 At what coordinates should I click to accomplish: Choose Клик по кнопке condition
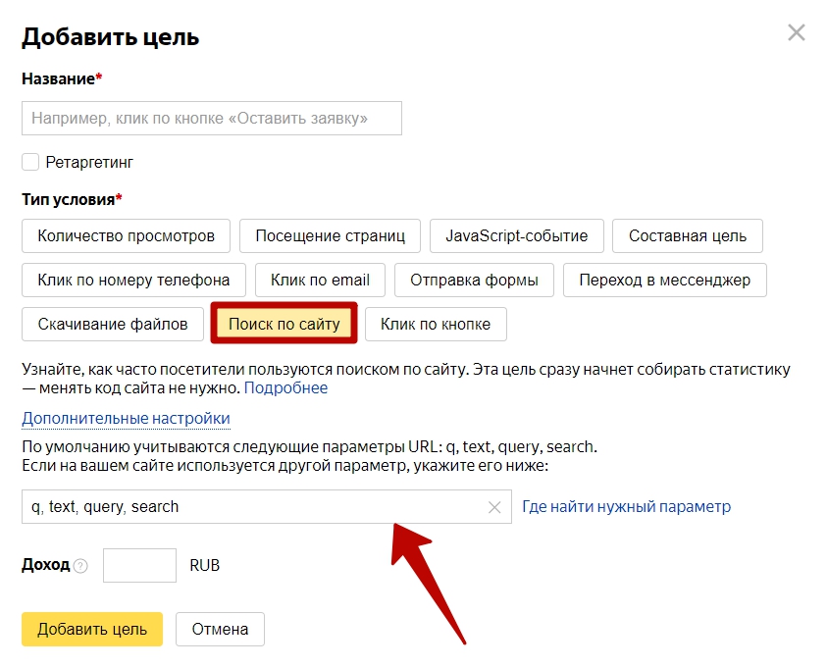[435, 324]
